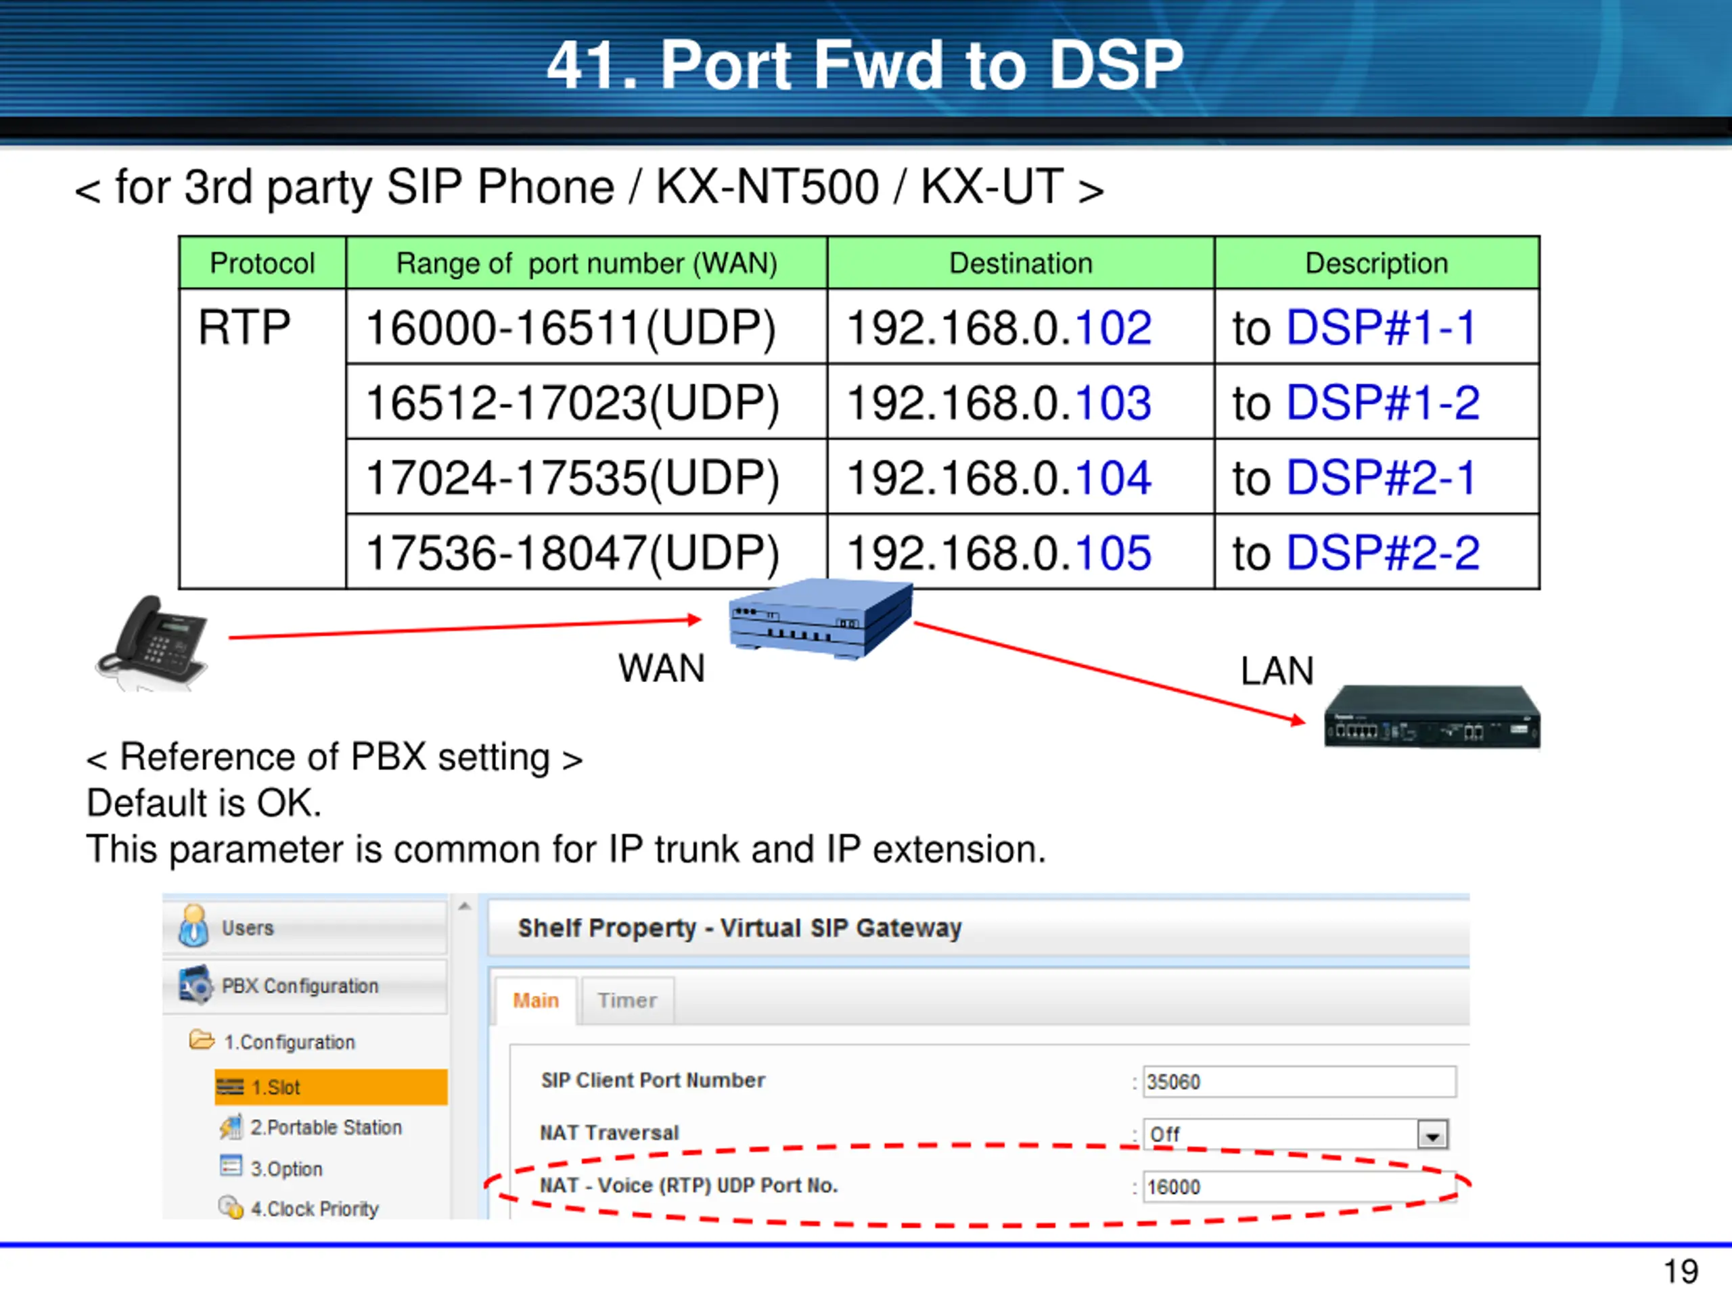1732x1299 pixels.
Task: Click the Default is OK. text
Action: tap(204, 803)
